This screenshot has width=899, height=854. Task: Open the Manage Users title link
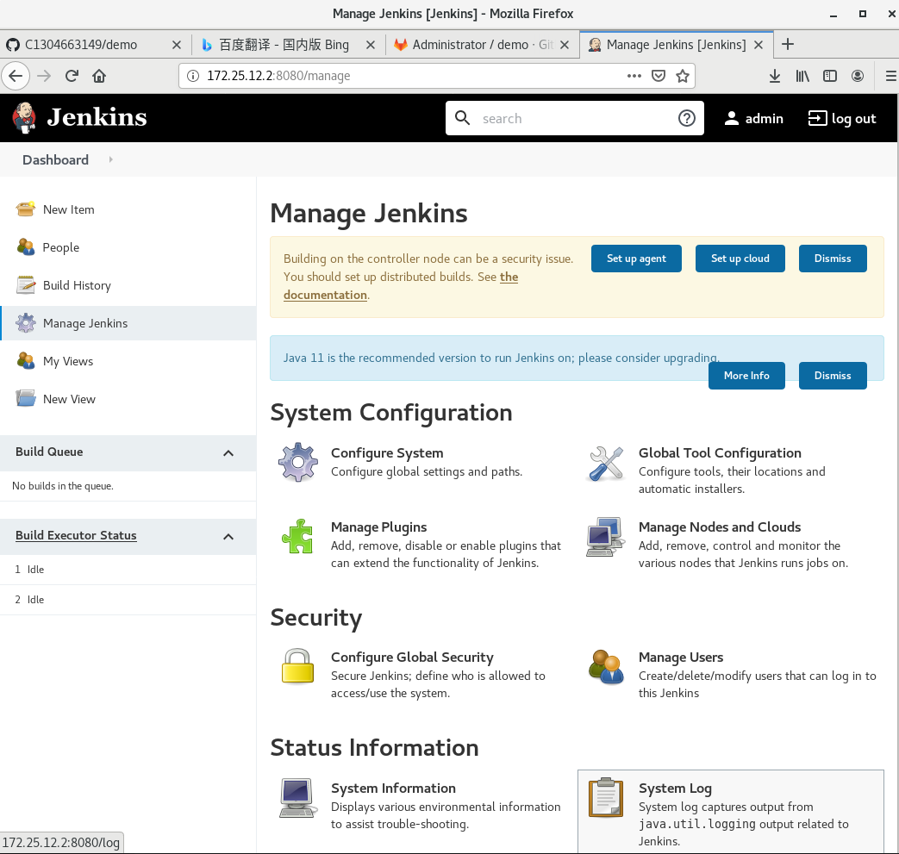click(681, 657)
